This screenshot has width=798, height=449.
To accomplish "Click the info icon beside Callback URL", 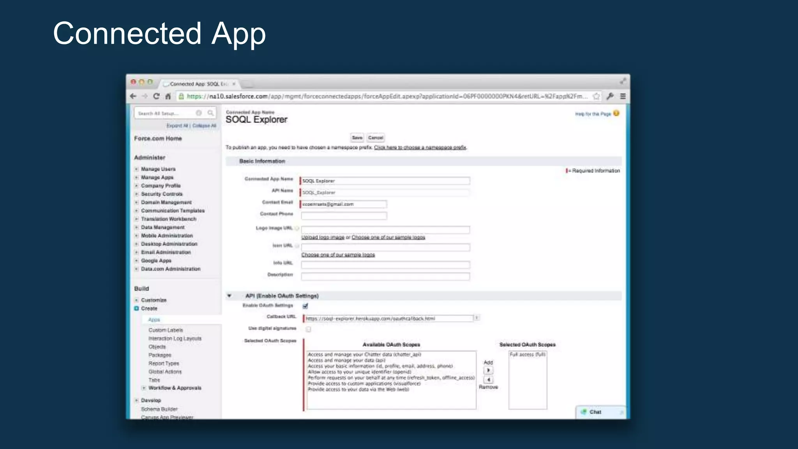I will tap(477, 318).
